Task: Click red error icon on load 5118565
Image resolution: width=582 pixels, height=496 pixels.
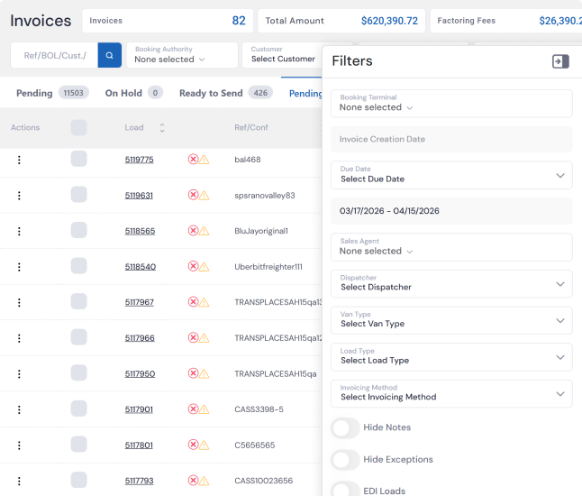Action: [x=193, y=231]
